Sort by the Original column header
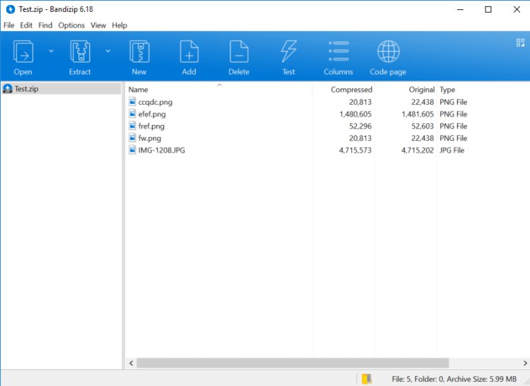 (421, 90)
